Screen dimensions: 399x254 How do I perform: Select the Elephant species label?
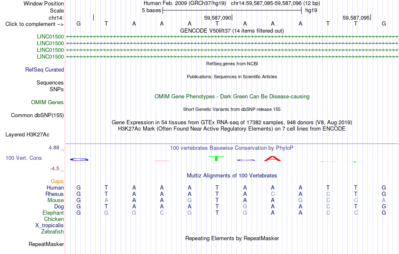click(x=53, y=213)
